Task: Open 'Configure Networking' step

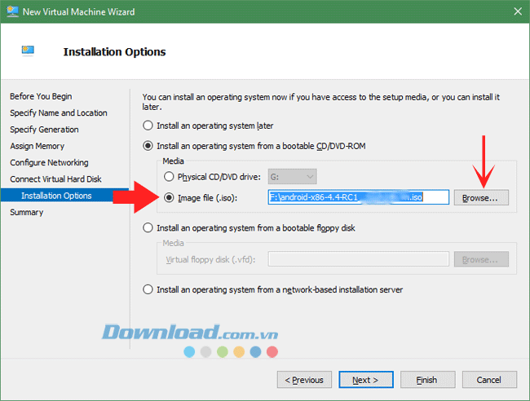Action: [x=50, y=162]
